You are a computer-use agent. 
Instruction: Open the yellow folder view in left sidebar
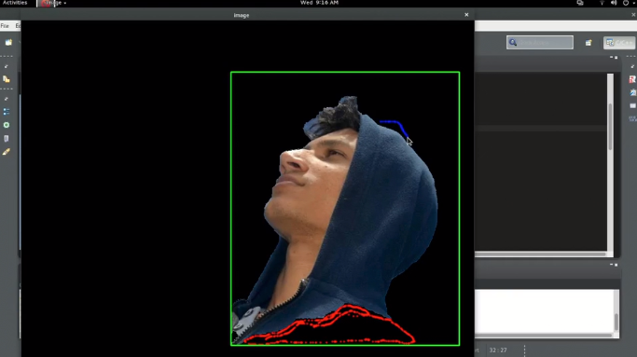click(x=7, y=79)
